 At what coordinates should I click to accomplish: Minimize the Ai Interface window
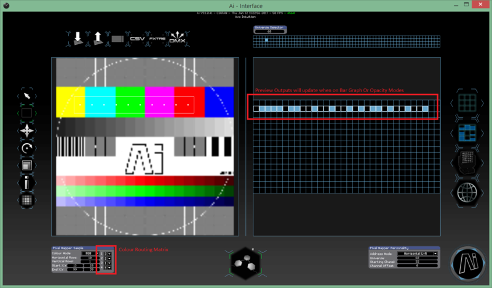[456, 5]
